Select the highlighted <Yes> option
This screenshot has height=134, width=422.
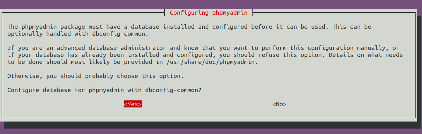[133, 104]
